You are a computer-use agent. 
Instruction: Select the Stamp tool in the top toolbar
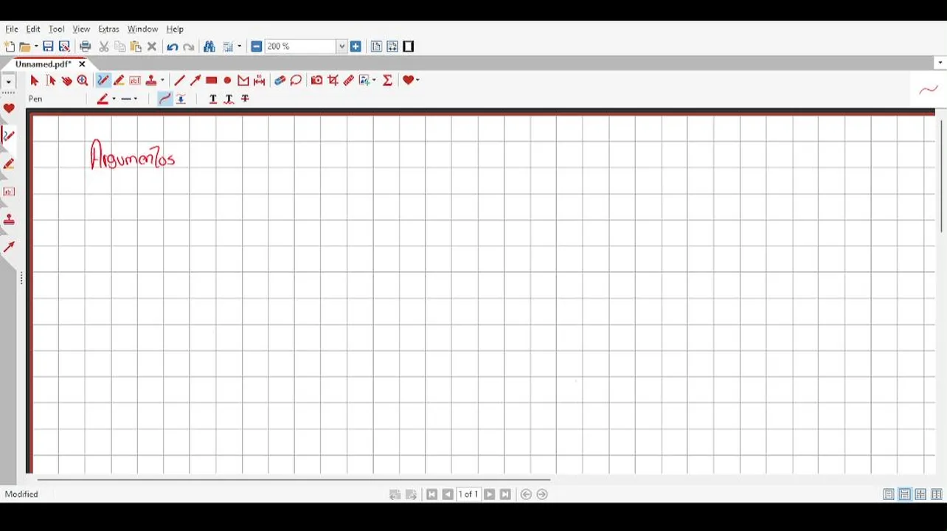[x=151, y=80]
